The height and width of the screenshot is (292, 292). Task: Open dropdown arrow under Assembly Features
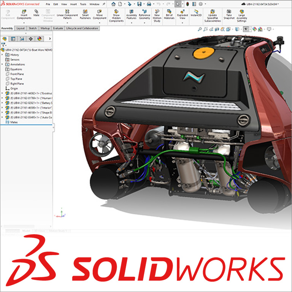(x=132, y=23)
